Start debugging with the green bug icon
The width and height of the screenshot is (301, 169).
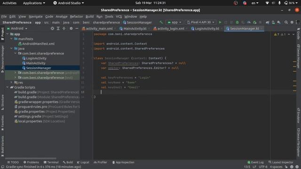click(x=237, y=23)
